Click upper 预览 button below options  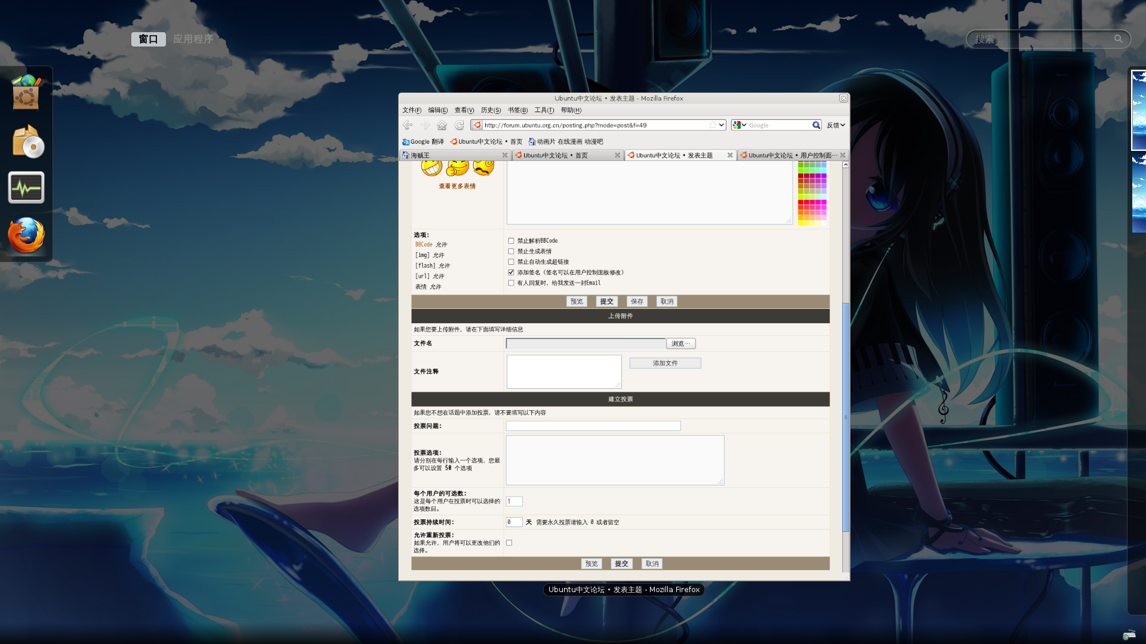click(x=577, y=302)
